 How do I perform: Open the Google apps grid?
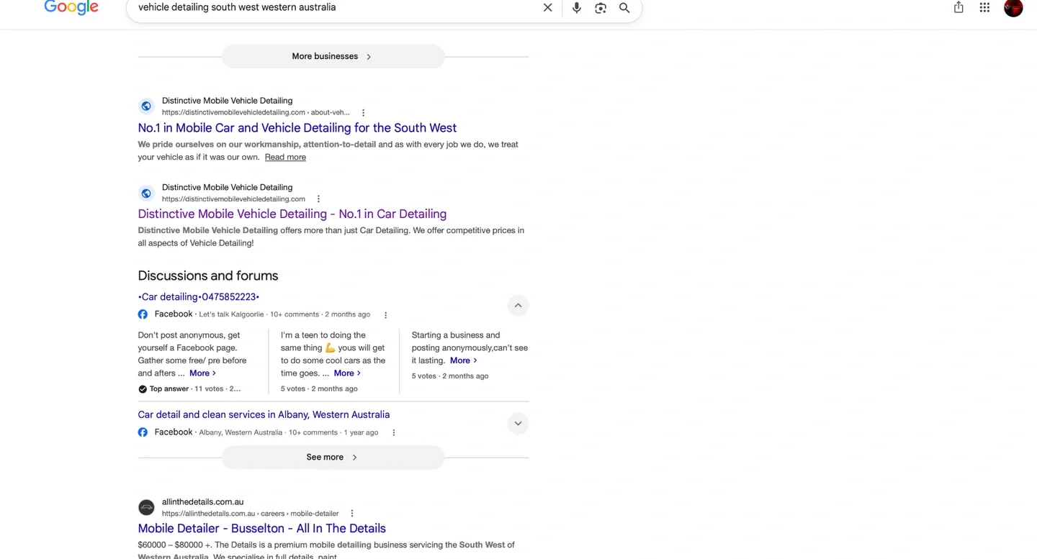click(x=984, y=7)
